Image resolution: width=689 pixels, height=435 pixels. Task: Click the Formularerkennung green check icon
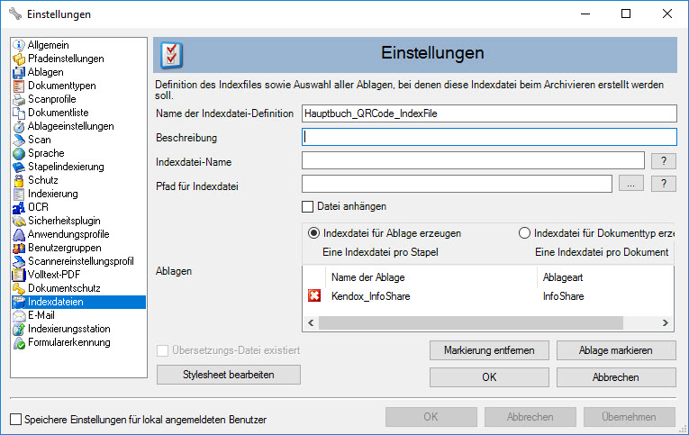click(20, 342)
